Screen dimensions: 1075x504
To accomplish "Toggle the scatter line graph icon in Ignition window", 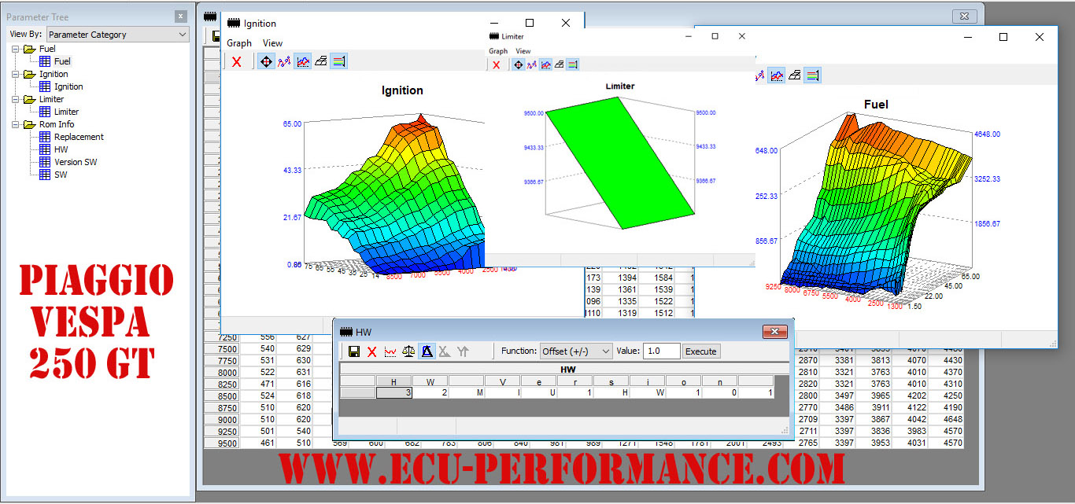I will [x=284, y=61].
